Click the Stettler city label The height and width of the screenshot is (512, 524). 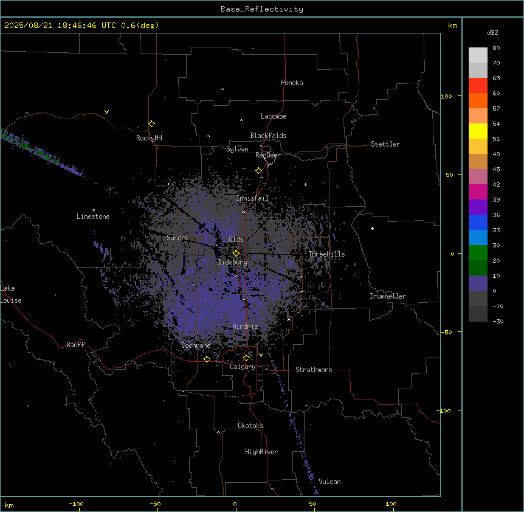click(x=385, y=144)
